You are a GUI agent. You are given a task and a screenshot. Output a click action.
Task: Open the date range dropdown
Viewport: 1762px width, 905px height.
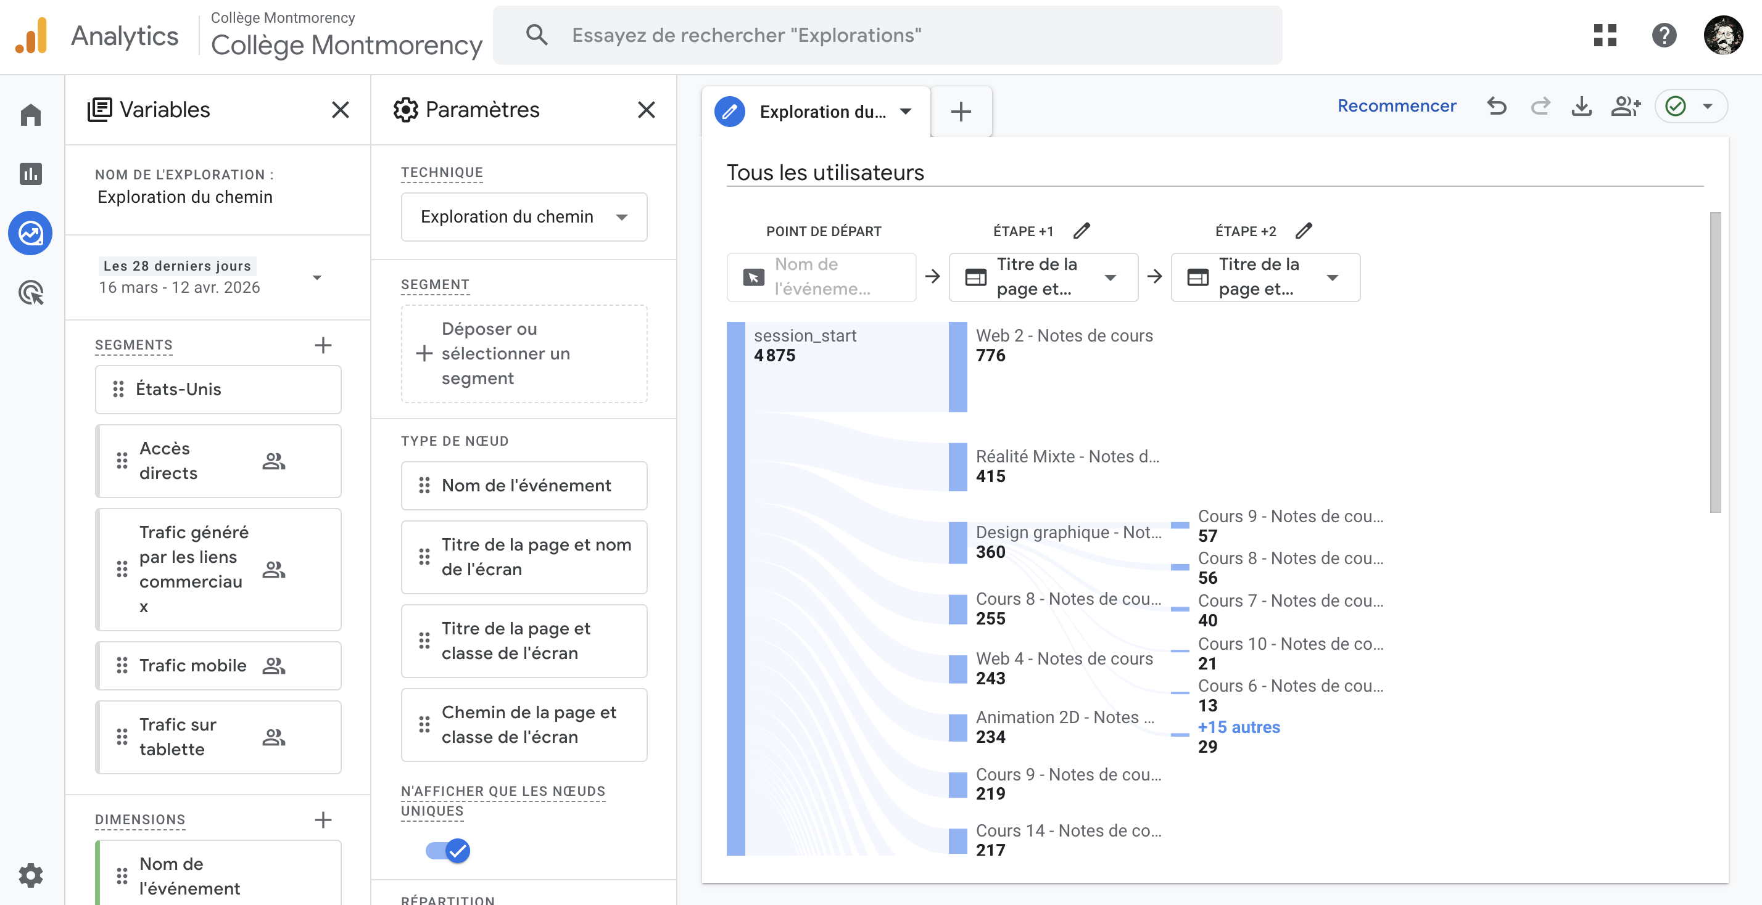pos(316,277)
